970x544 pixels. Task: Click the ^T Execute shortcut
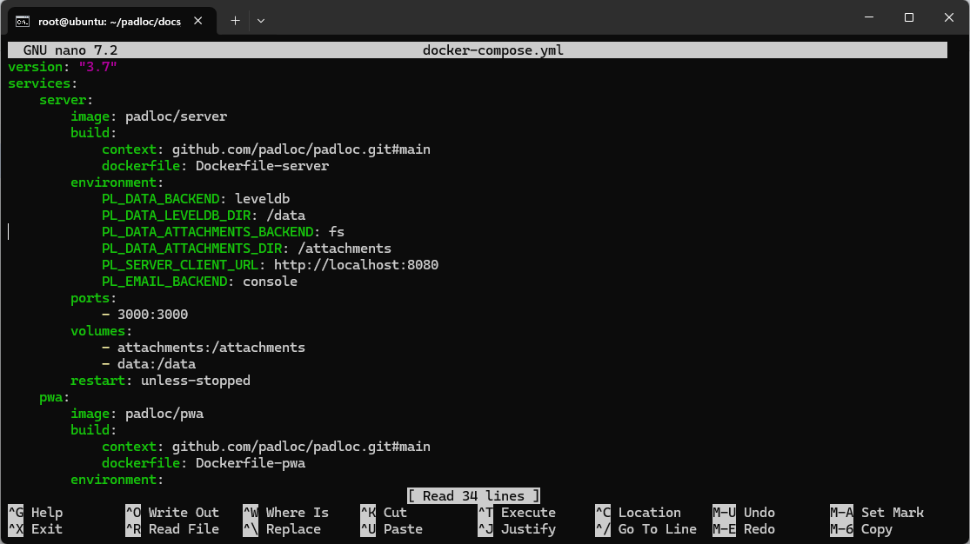tap(517, 513)
